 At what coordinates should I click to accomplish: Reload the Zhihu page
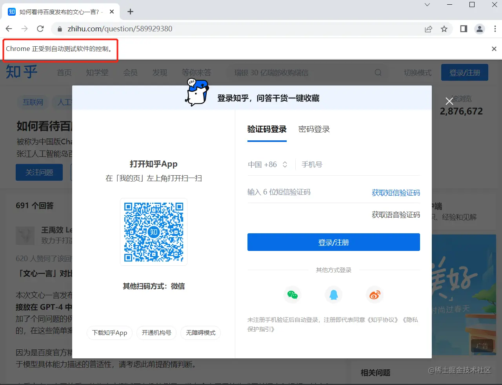(x=40, y=29)
